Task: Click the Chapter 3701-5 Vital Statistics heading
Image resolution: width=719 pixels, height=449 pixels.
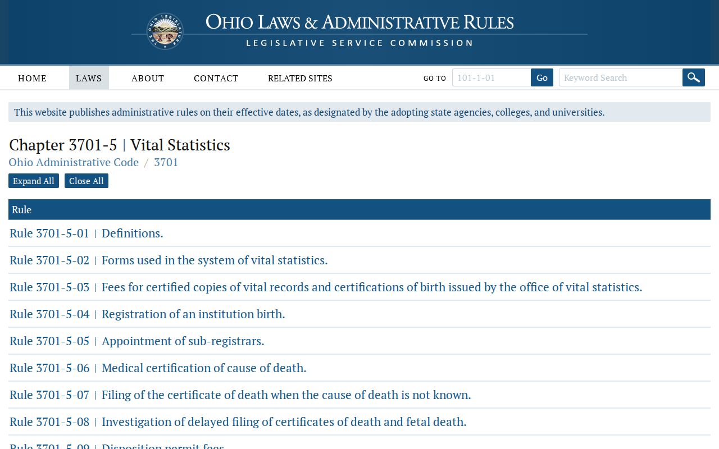Action: pos(120,145)
